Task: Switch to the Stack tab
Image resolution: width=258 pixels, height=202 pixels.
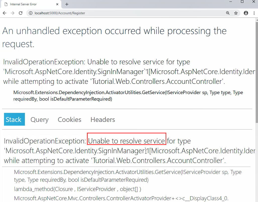Action: click(x=15, y=119)
